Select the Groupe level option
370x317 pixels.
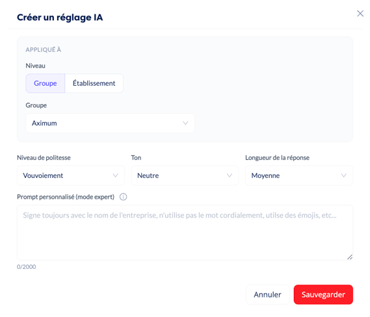[46, 83]
